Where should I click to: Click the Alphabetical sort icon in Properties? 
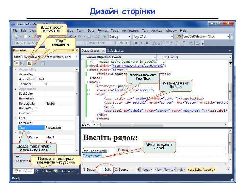pos(22,63)
